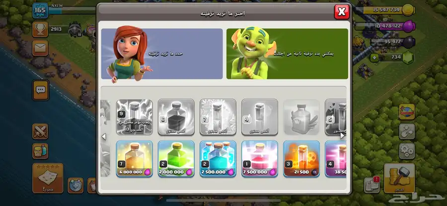Open the shop hammer button
The height and width of the screenshot is (206, 447).
[399, 178]
